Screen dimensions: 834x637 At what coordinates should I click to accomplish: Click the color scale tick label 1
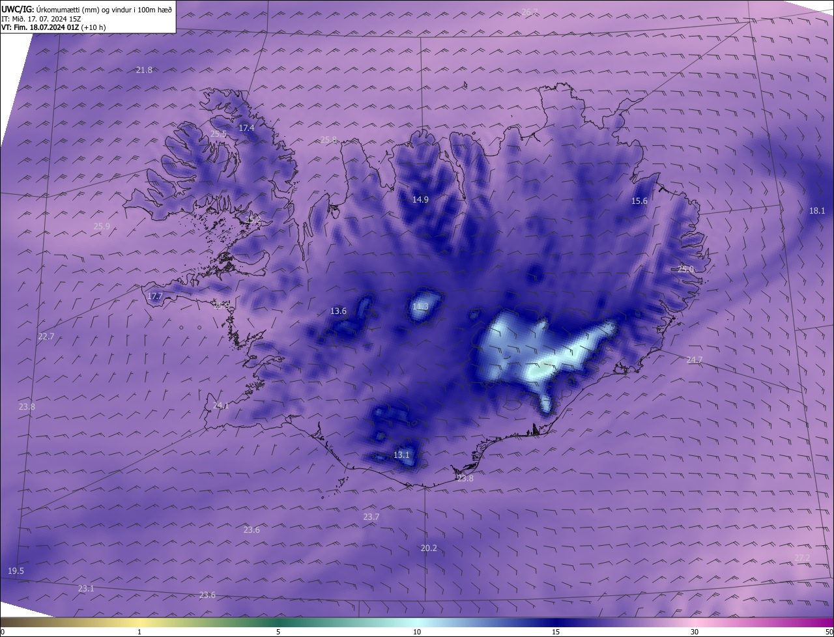pos(139,632)
